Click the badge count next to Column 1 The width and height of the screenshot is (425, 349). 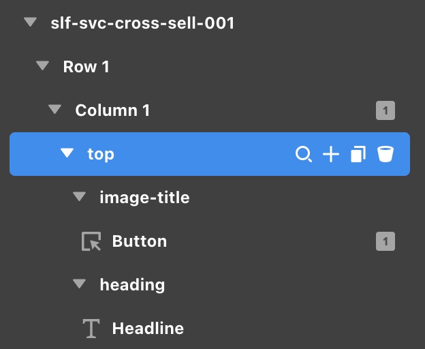(385, 110)
